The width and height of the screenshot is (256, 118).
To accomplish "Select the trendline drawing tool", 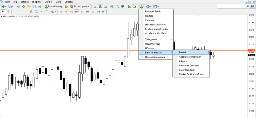I will 25,12.
